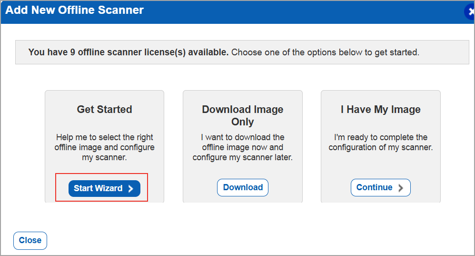The height and width of the screenshot is (256, 475).
Task: Dismiss dialog with the X icon
Action: (470, 12)
